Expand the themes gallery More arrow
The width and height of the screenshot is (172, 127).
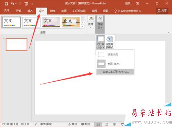click(x=83, y=27)
